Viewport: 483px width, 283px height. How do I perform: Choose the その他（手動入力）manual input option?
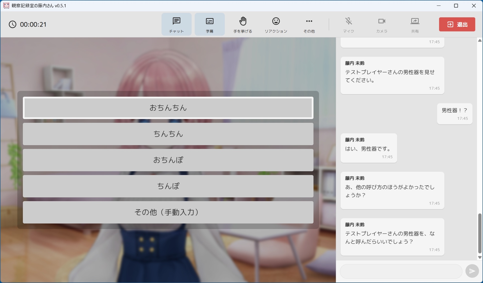168,212
